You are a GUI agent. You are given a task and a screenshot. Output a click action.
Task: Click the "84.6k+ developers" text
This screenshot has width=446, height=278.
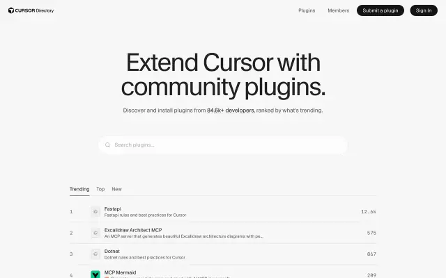[x=231, y=111]
